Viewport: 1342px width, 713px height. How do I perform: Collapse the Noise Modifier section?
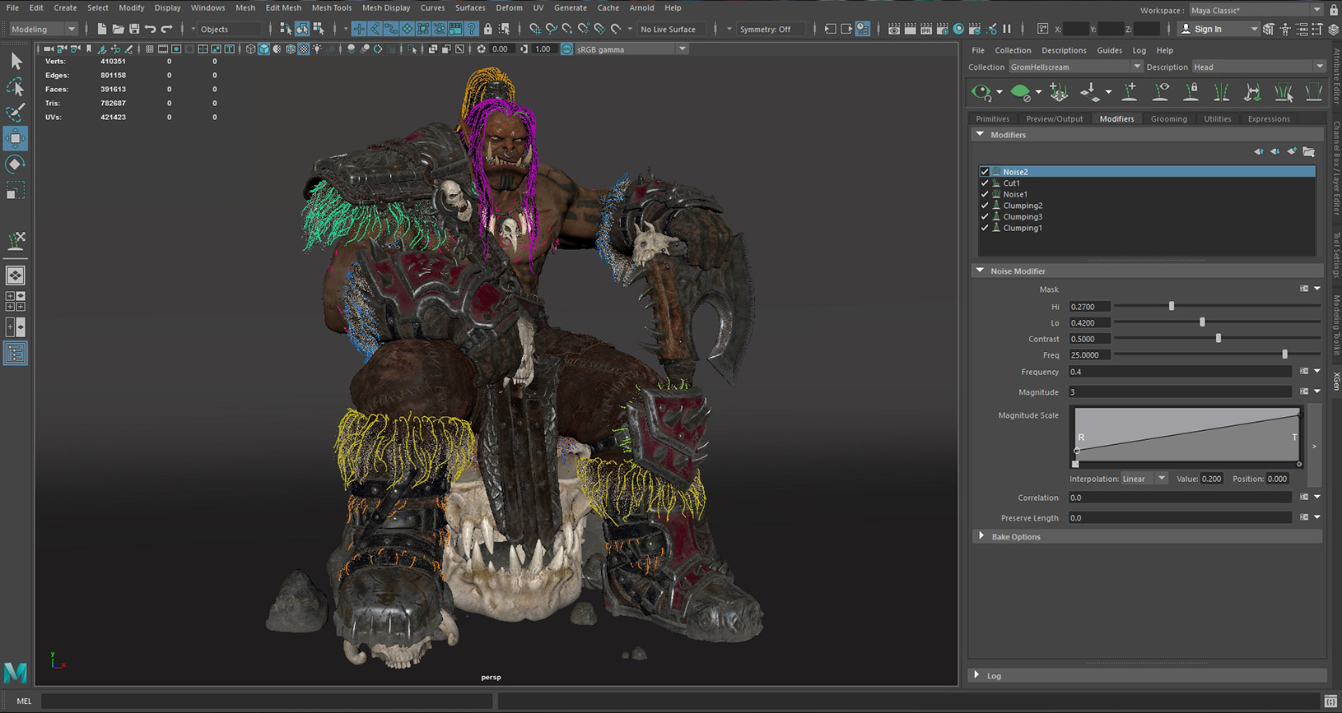point(980,271)
